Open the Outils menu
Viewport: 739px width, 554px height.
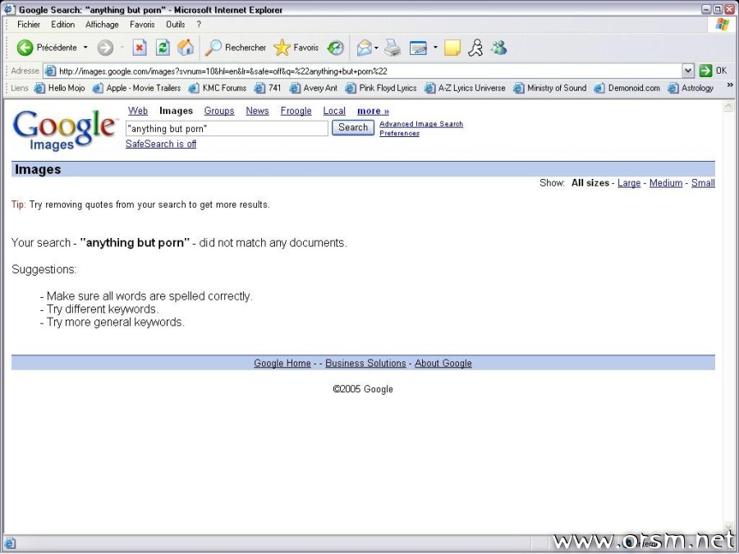[x=176, y=25]
